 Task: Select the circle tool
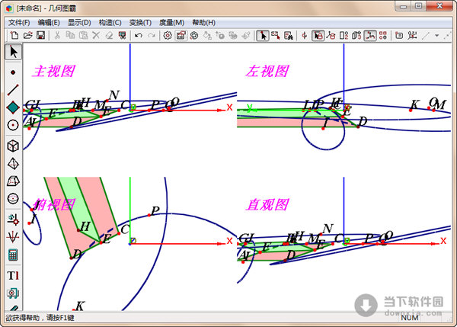coord(13,125)
